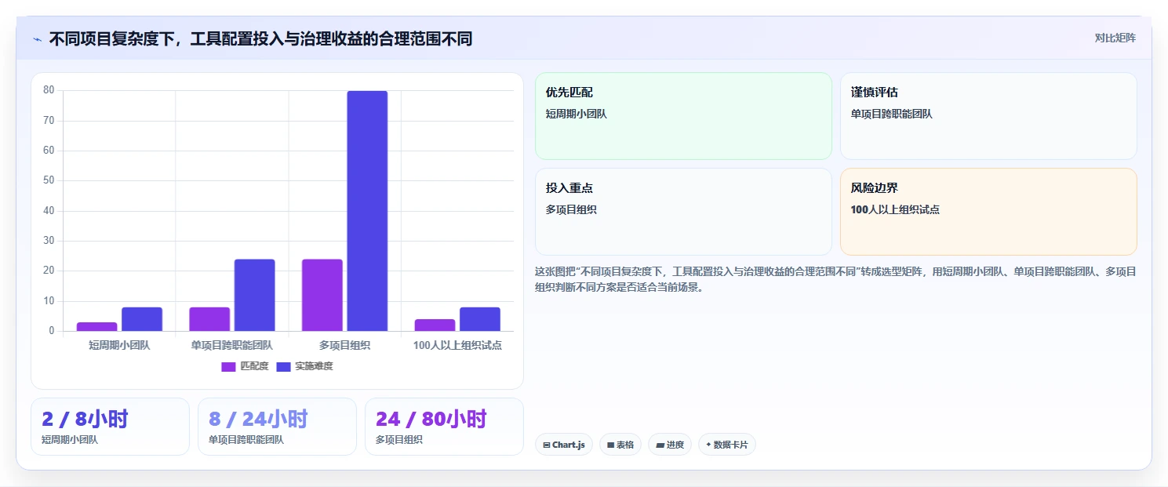Click the Chart.js chip icon
Screen dimensions: 1168x487
[x=546, y=445]
